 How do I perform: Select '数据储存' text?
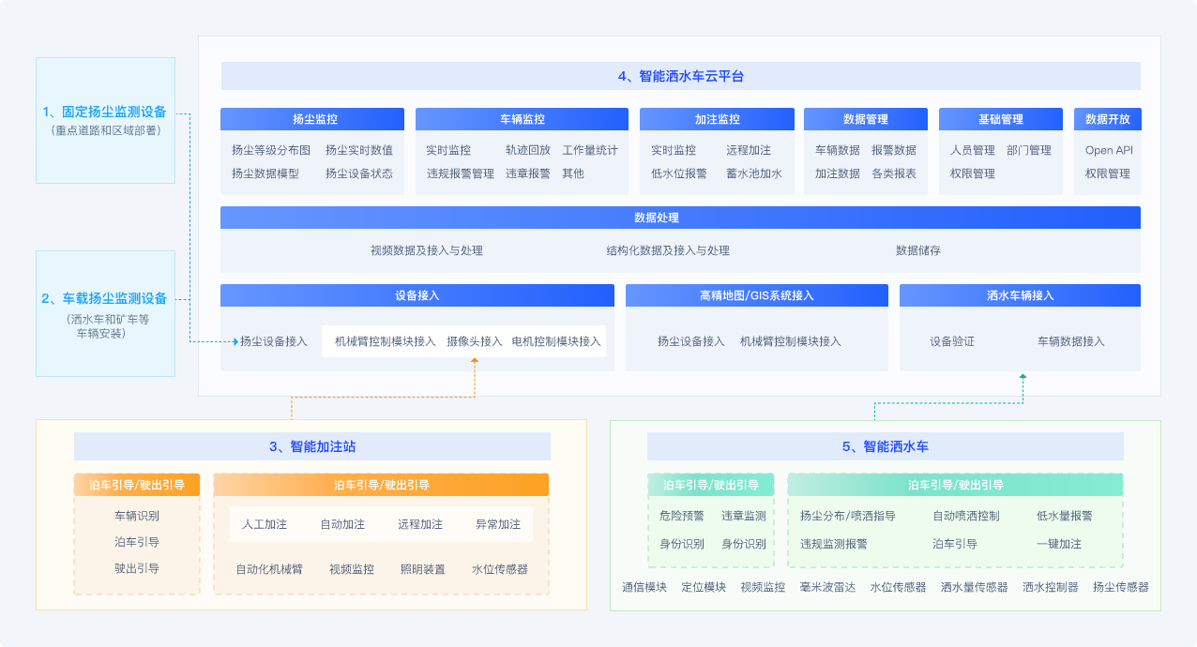click(918, 251)
